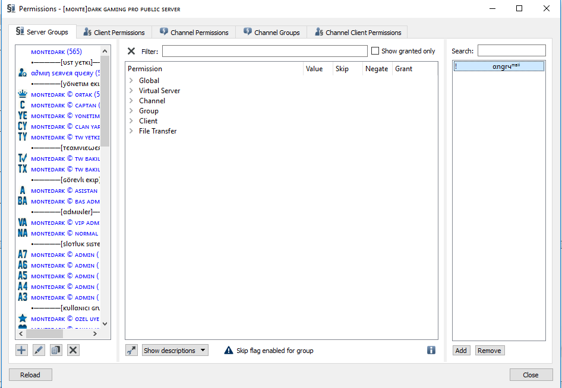Select the αngrч member entry
The width and height of the screenshot is (562, 388).
click(499, 66)
